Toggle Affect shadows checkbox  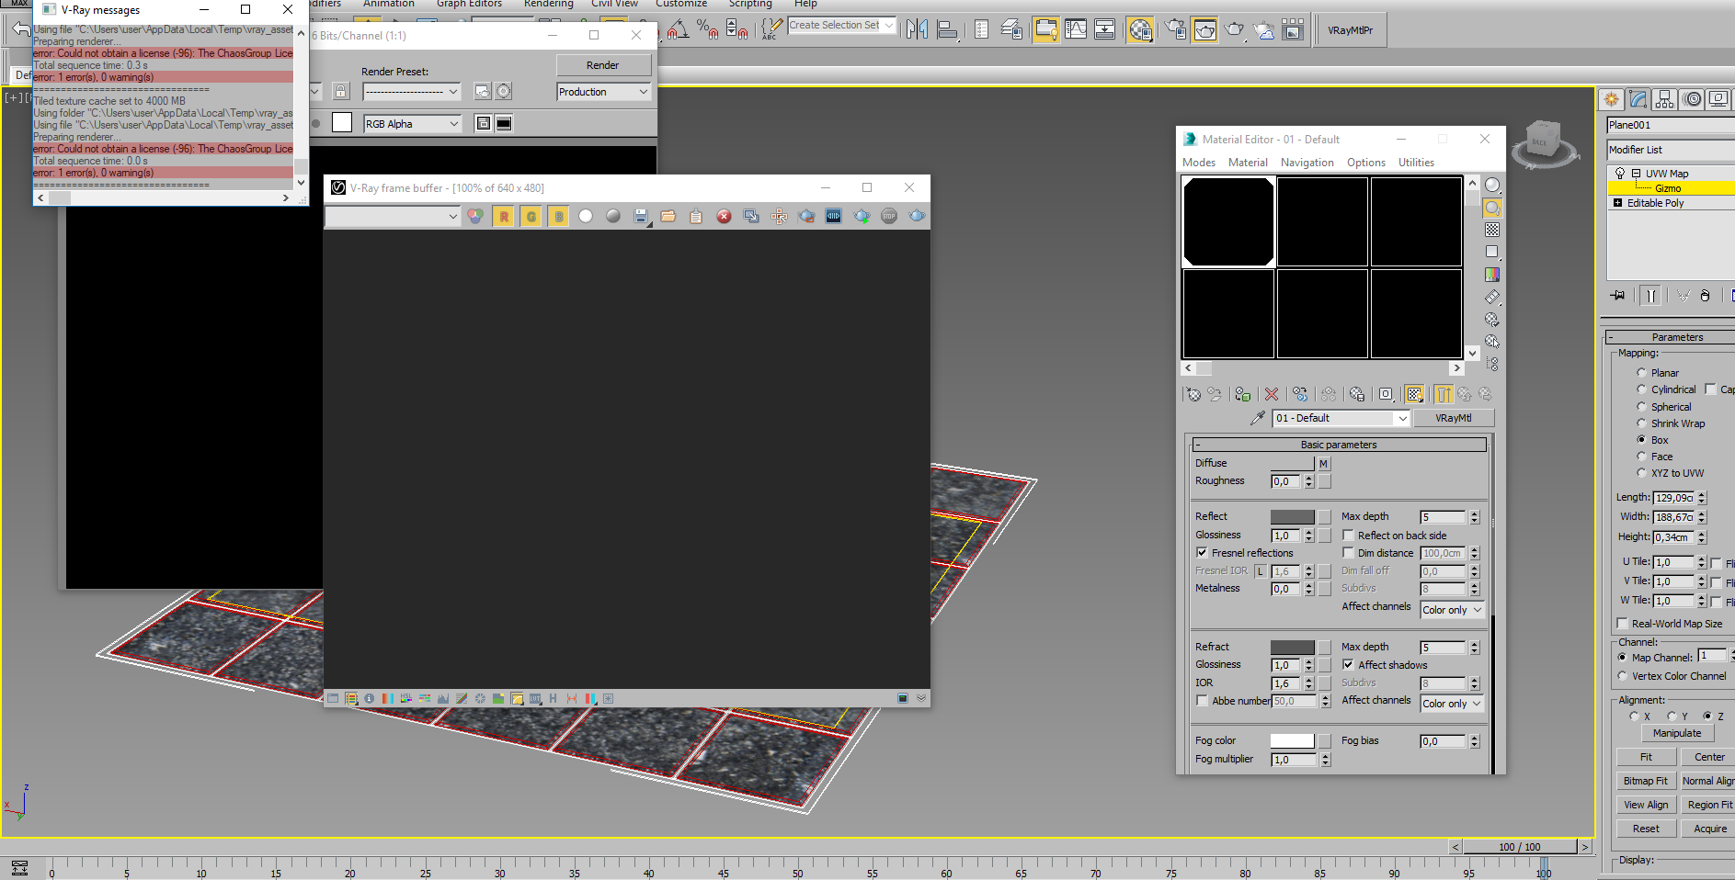click(x=1348, y=665)
